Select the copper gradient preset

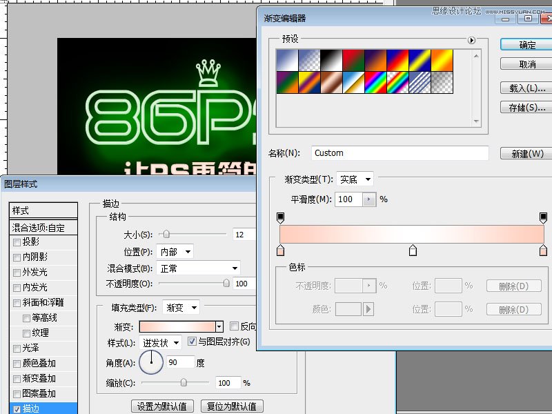332,82
